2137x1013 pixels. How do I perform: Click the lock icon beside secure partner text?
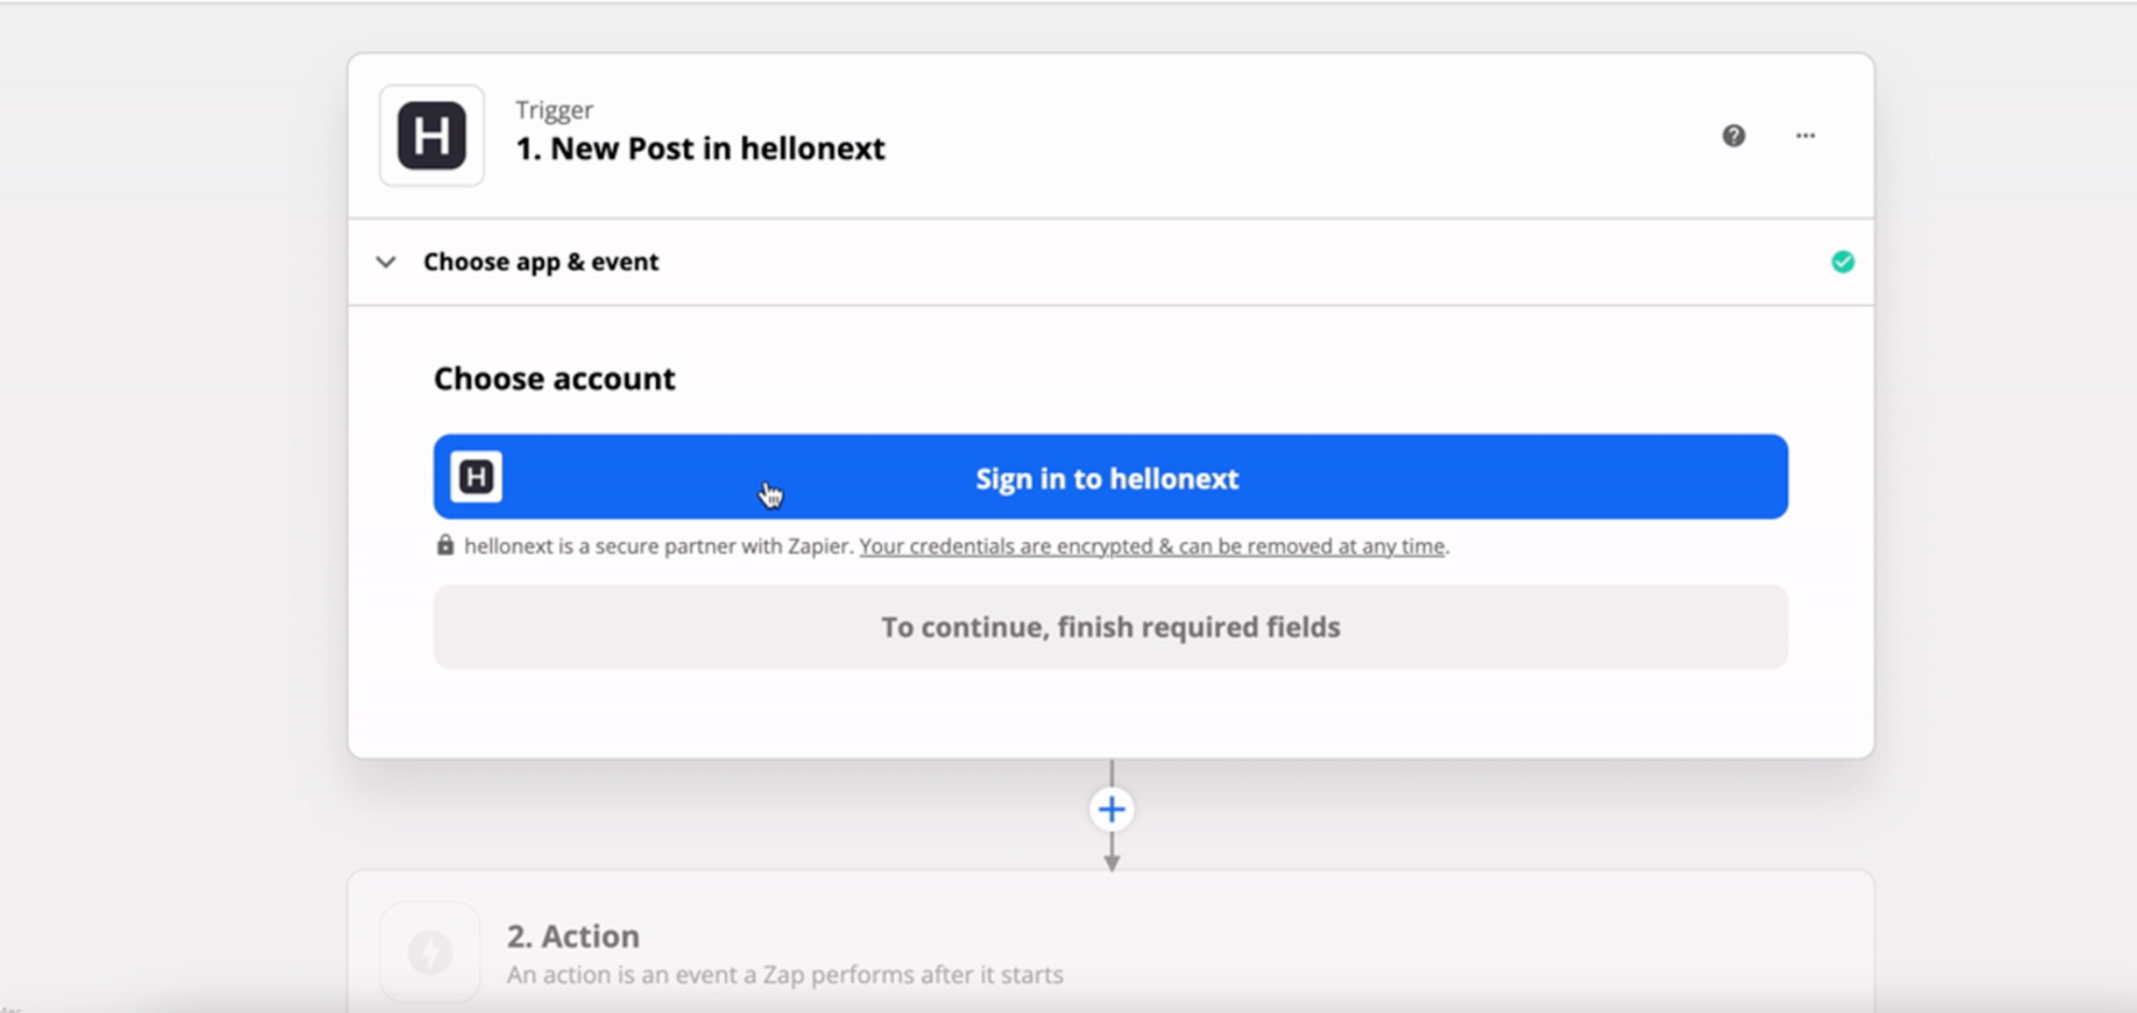(x=445, y=545)
